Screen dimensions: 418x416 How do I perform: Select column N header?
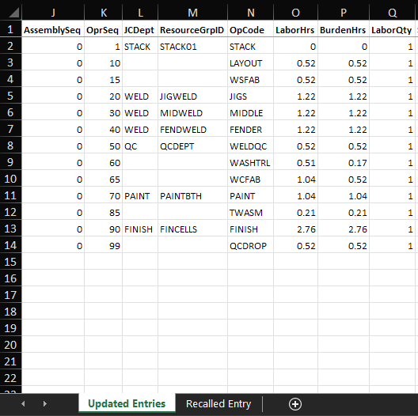click(251, 12)
